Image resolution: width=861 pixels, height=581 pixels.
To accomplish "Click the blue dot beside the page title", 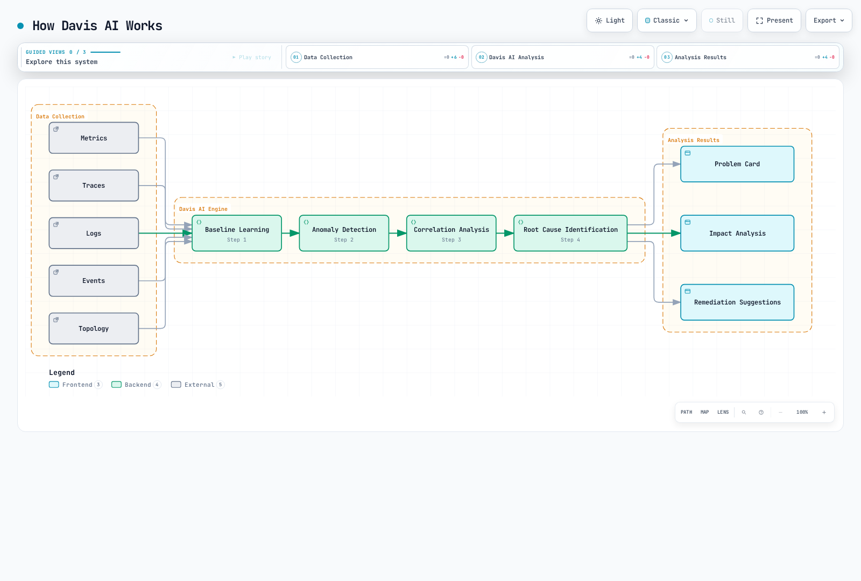I will [20, 26].
